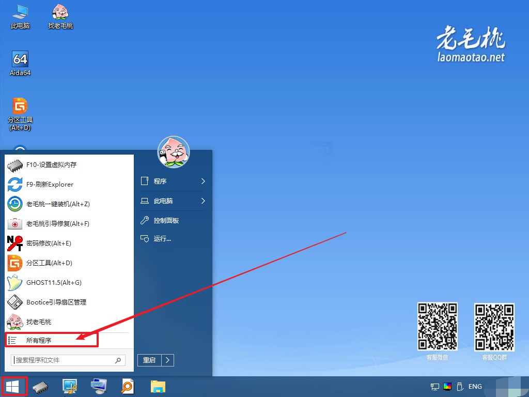Open the 运行... dialog
This screenshot has height=397, width=529.
(173, 239)
